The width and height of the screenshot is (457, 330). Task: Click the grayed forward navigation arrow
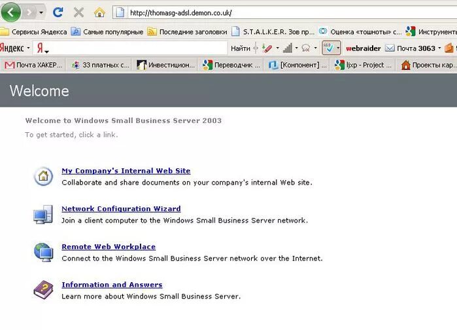point(29,12)
